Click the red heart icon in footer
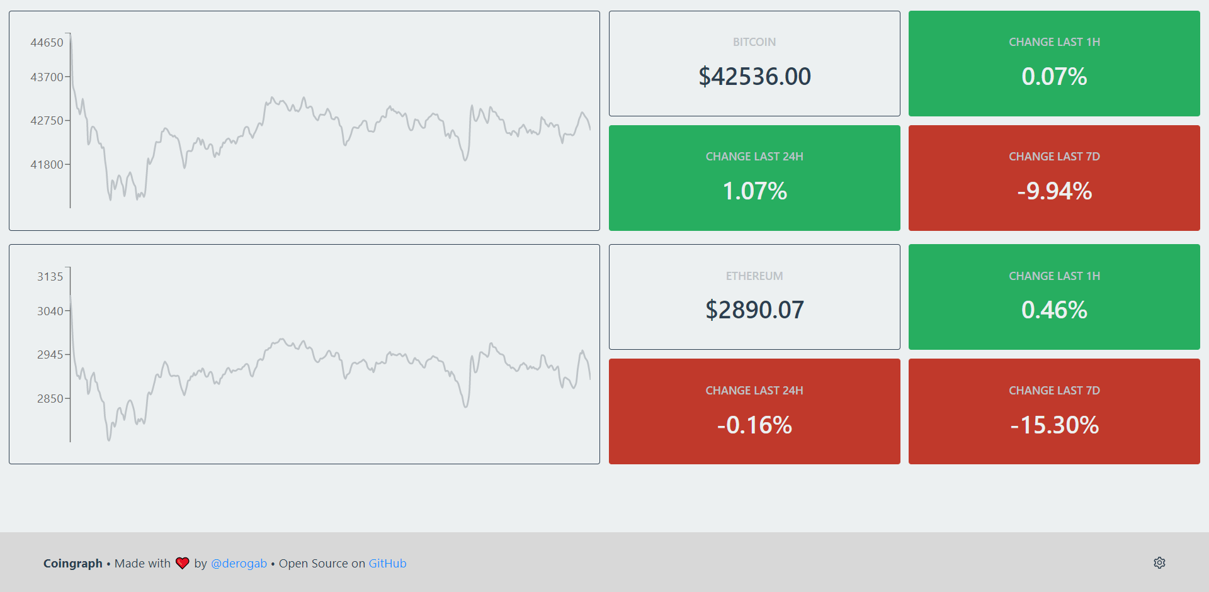The width and height of the screenshot is (1209, 592). 183,563
